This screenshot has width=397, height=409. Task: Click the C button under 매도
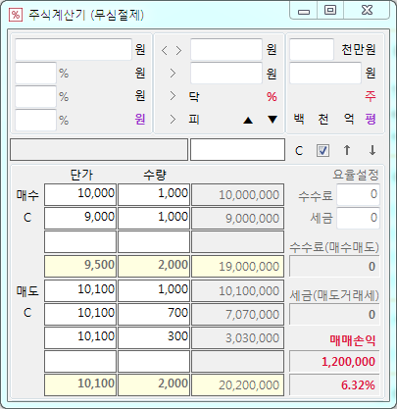pyautogui.click(x=27, y=313)
